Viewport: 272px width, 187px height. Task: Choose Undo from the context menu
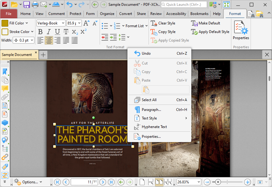tap(160, 53)
